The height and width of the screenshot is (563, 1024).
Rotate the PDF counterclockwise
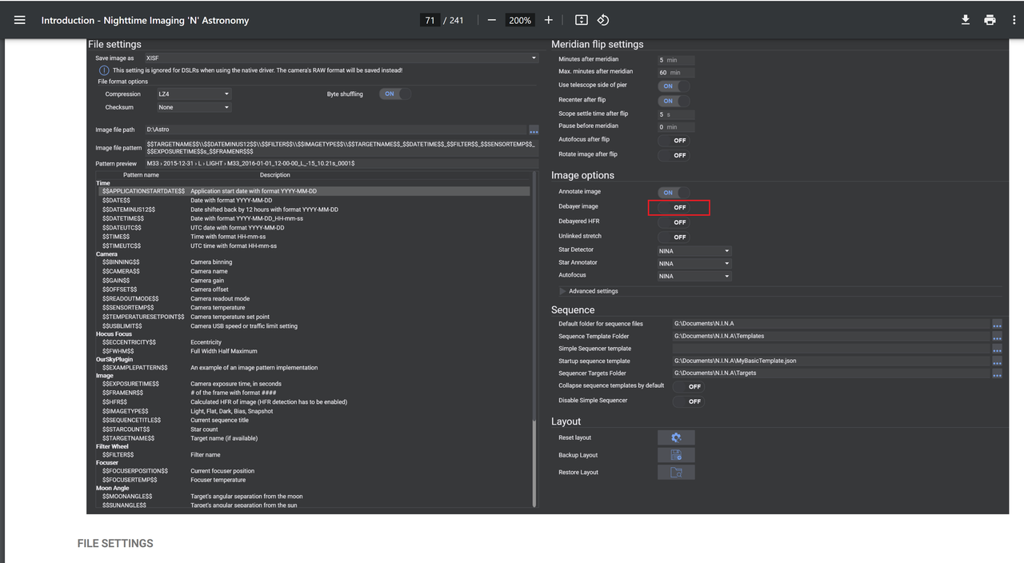[x=603, y=20]
